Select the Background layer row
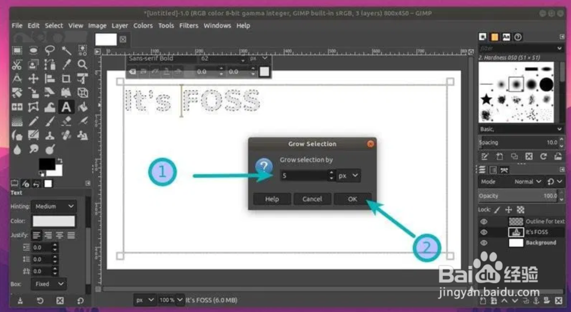Viewport: 571px width, 312px height. (521, 242)
